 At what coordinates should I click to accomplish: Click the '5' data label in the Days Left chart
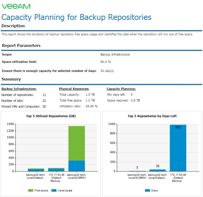pos(137,168)
